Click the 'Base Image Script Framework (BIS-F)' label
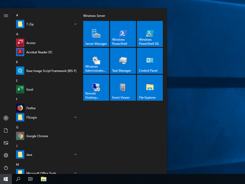 [51, 71]
